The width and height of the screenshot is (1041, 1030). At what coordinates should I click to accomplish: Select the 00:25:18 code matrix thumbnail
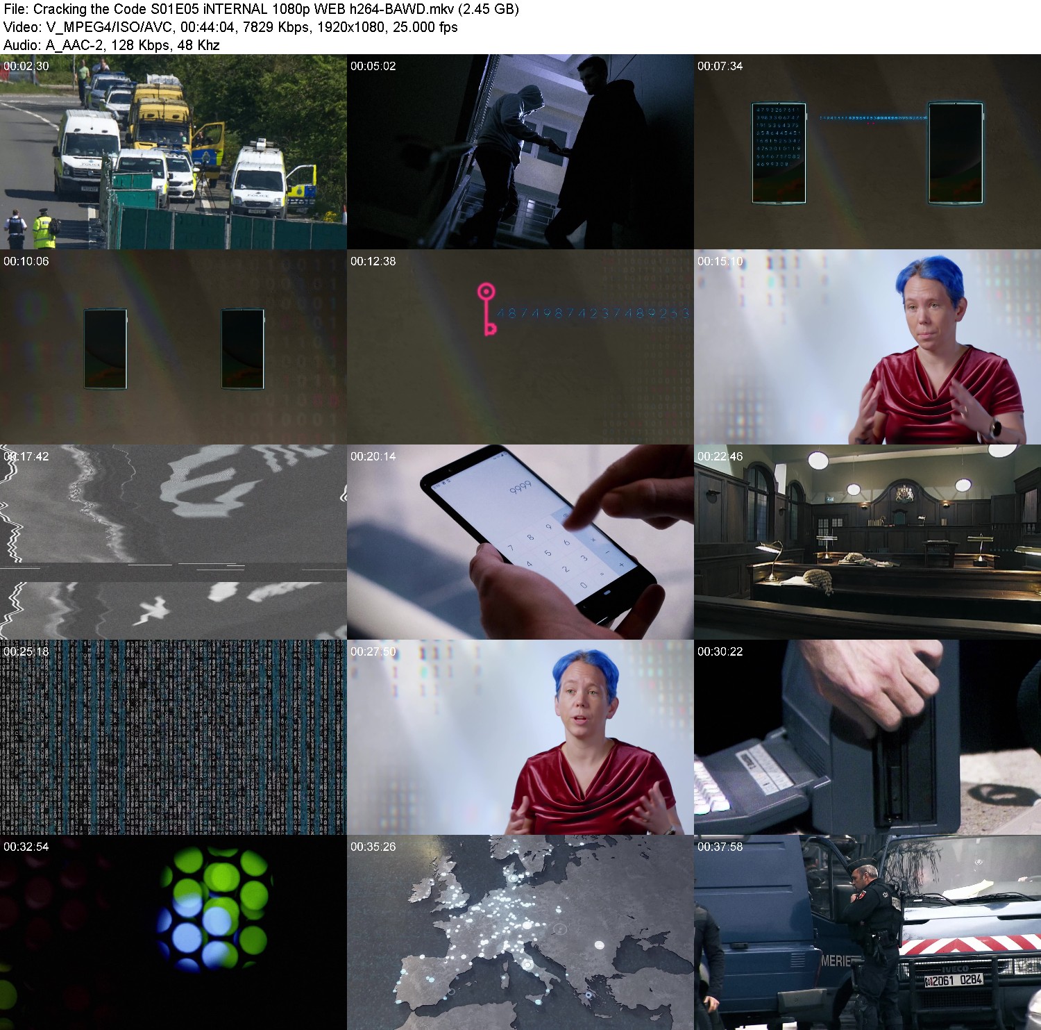(173, 738)
